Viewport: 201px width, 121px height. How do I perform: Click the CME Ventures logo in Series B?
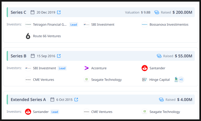28,80
